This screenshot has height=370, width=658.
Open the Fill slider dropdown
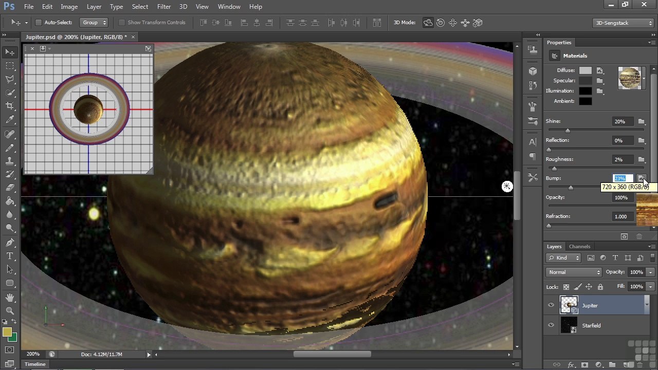tap(650, 287)
